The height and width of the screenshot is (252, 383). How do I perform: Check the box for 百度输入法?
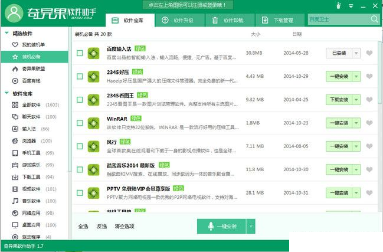[x=80, y=54]
